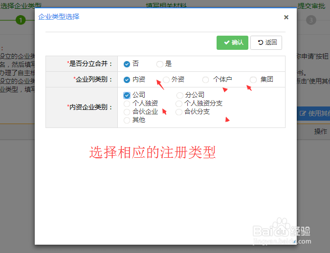Image resolution: width=330 pixels, height=253 pixels.
Task: Close the 企业类型选择 dialog
Action: click(x=286, y=17)
